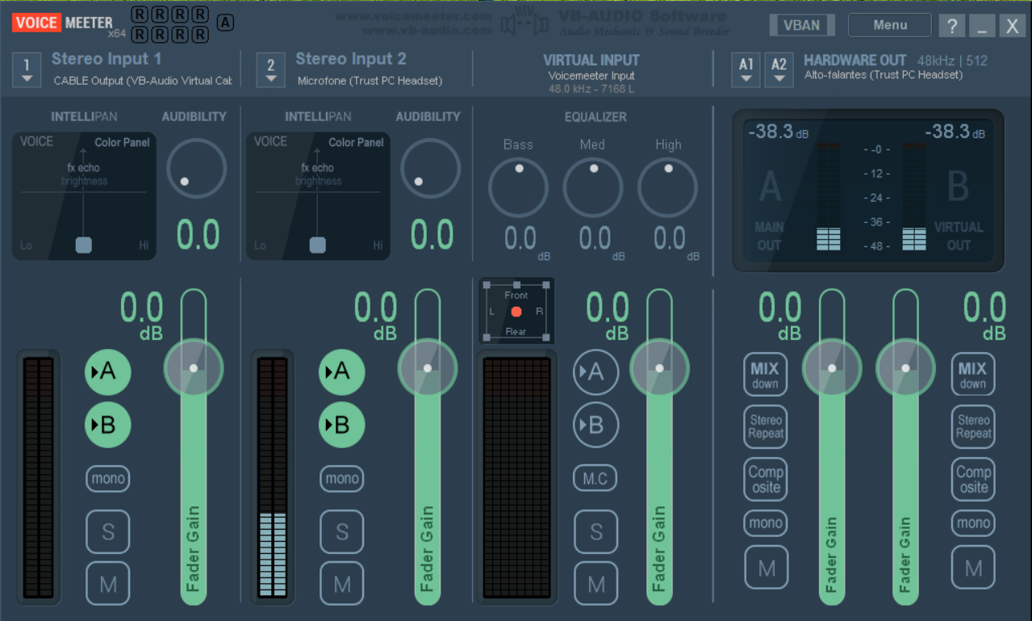Click Stereo Input 2 fader gain knob
Image resolution: width=1032 pixels, height=621 pixels.
point(428,368)
